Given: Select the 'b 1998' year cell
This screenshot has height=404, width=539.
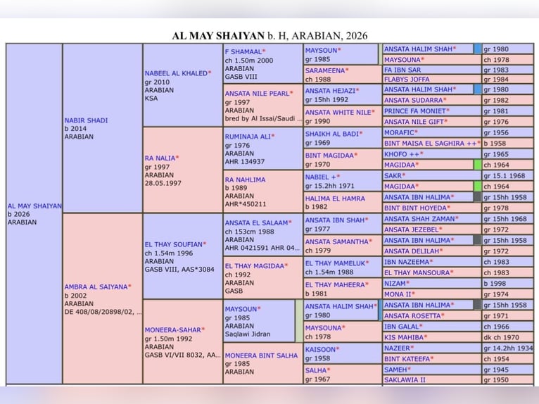Looking at the screenshot, I should click(508, 284).
